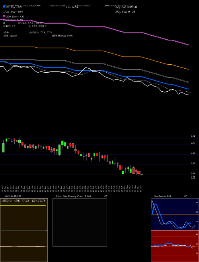Click the 'ADX: 0 +DY: 77.78 -DY: 77.78' readout
The width and height of the screenshot is (199, 262).
tap(23, 201)
